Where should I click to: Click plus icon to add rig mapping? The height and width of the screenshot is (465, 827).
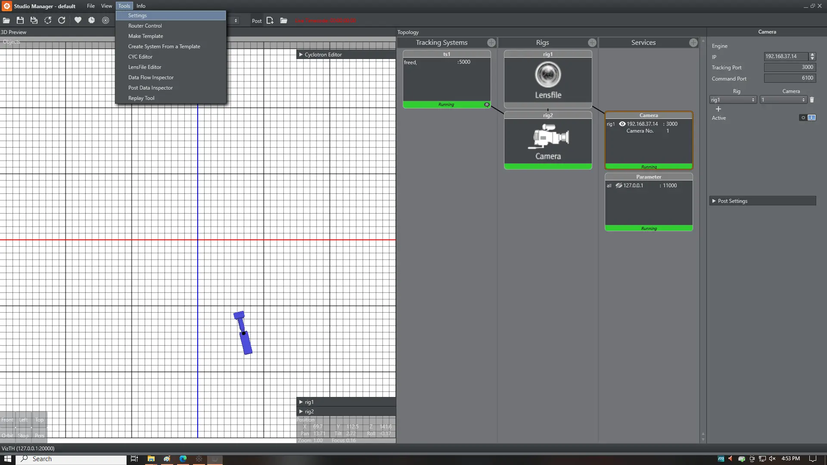(x=718, y=109)
